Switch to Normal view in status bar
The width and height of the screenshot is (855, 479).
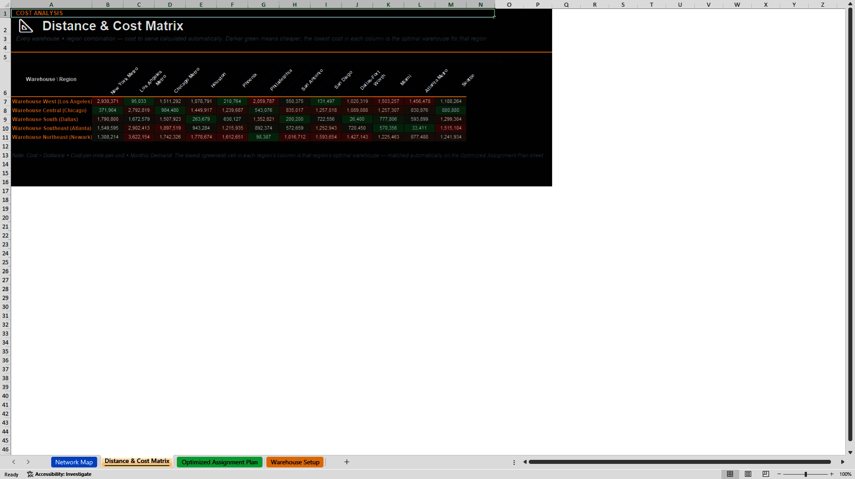[x=730, y=474]
